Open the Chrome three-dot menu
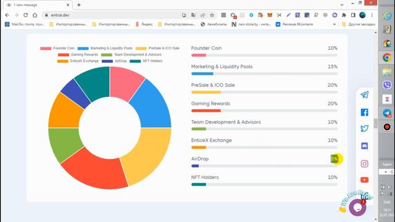This screenshot has width=395, height=222. 372,15
